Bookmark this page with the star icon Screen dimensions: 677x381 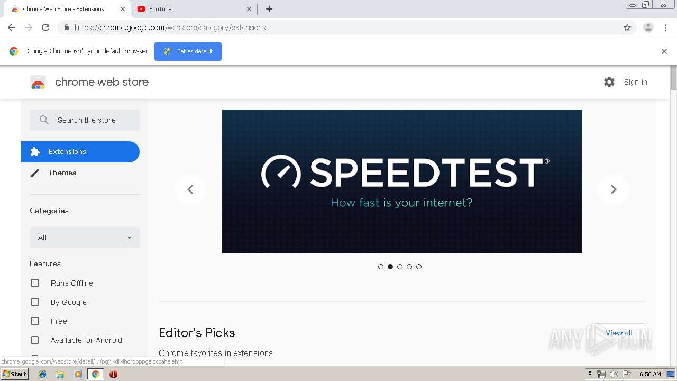[627, 28]
